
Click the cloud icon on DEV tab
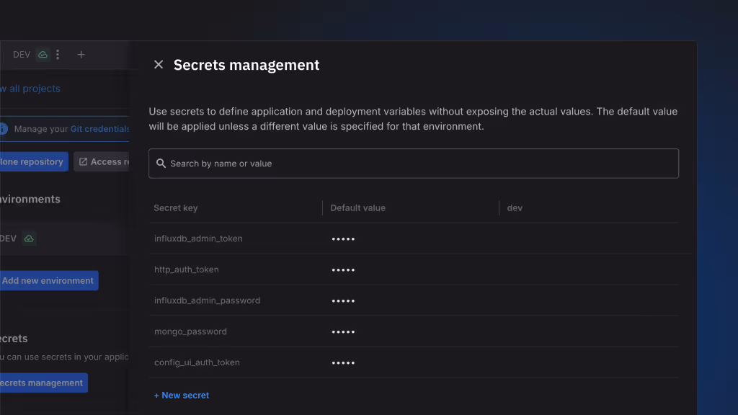click(43, 55)
